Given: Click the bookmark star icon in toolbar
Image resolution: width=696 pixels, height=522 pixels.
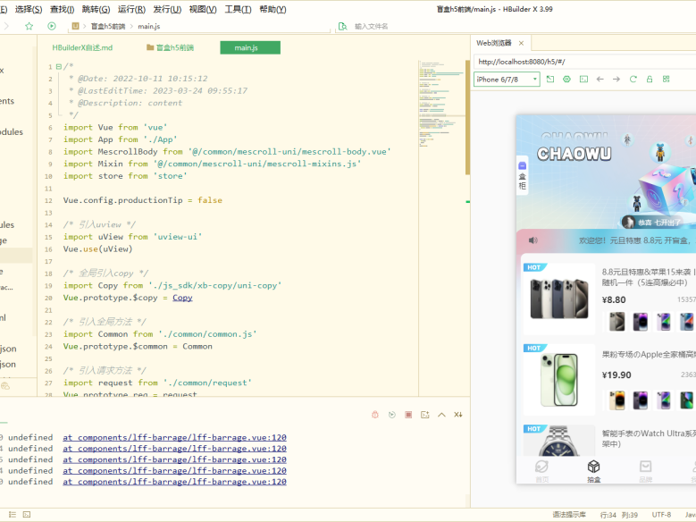Looking at the screenshot, I should (x=29, y=26).
